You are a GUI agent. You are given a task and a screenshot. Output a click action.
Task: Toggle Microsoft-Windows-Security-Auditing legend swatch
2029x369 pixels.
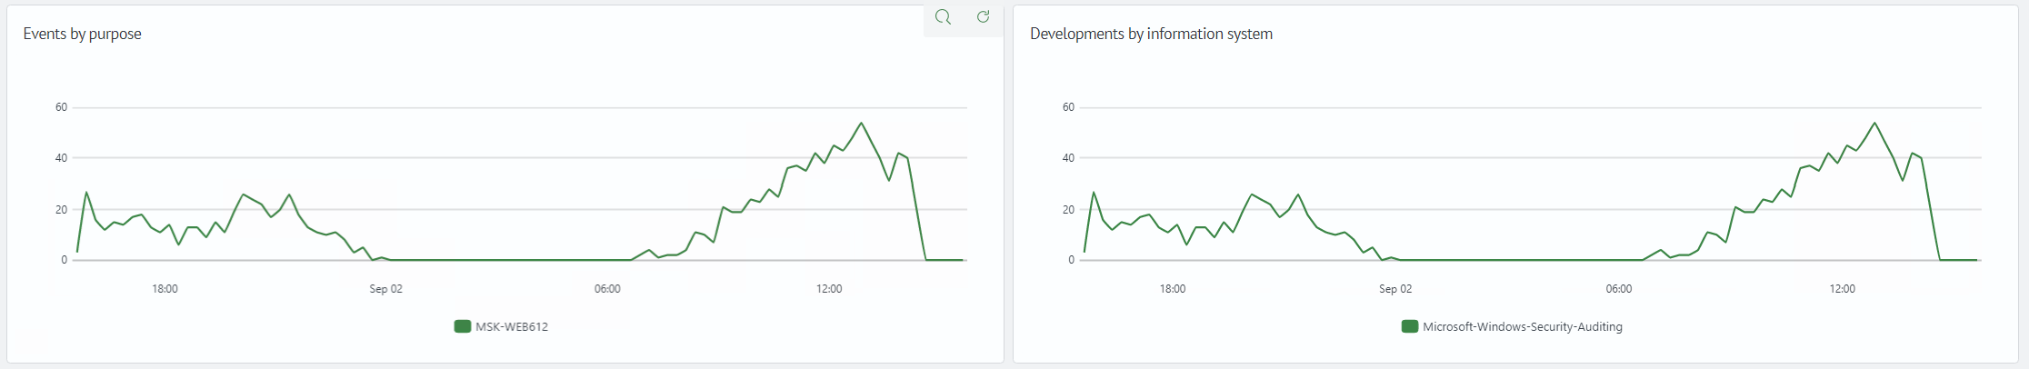pyautogui.click(x=1410, y=326)
